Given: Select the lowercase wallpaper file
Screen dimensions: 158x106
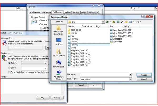Looking at the screenshot, I should point(116,39).
